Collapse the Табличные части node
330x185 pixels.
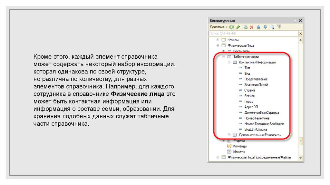[x=223, y=57]
